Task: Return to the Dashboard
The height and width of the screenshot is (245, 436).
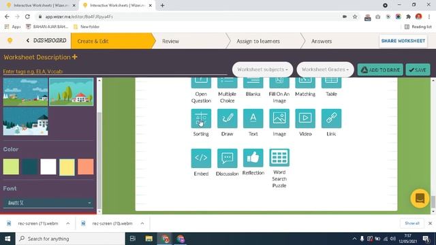Action: click(x=46, y=41)
